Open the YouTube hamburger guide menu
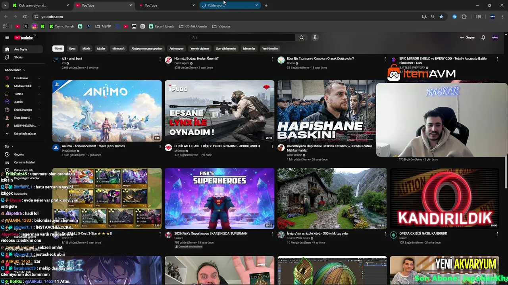 (x=7, y=38)
